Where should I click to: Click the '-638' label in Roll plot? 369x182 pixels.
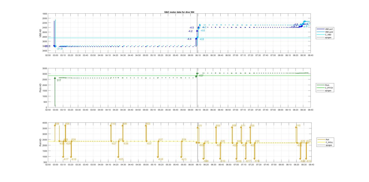click(126, 143)
